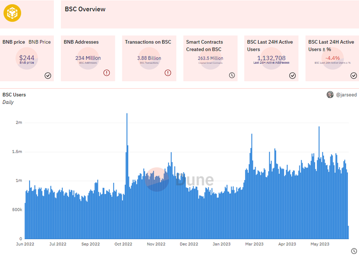Click the checkmark icon on Active Users ± % card
The width and height of the screenshot is (359, 256).
pos(354,75)
